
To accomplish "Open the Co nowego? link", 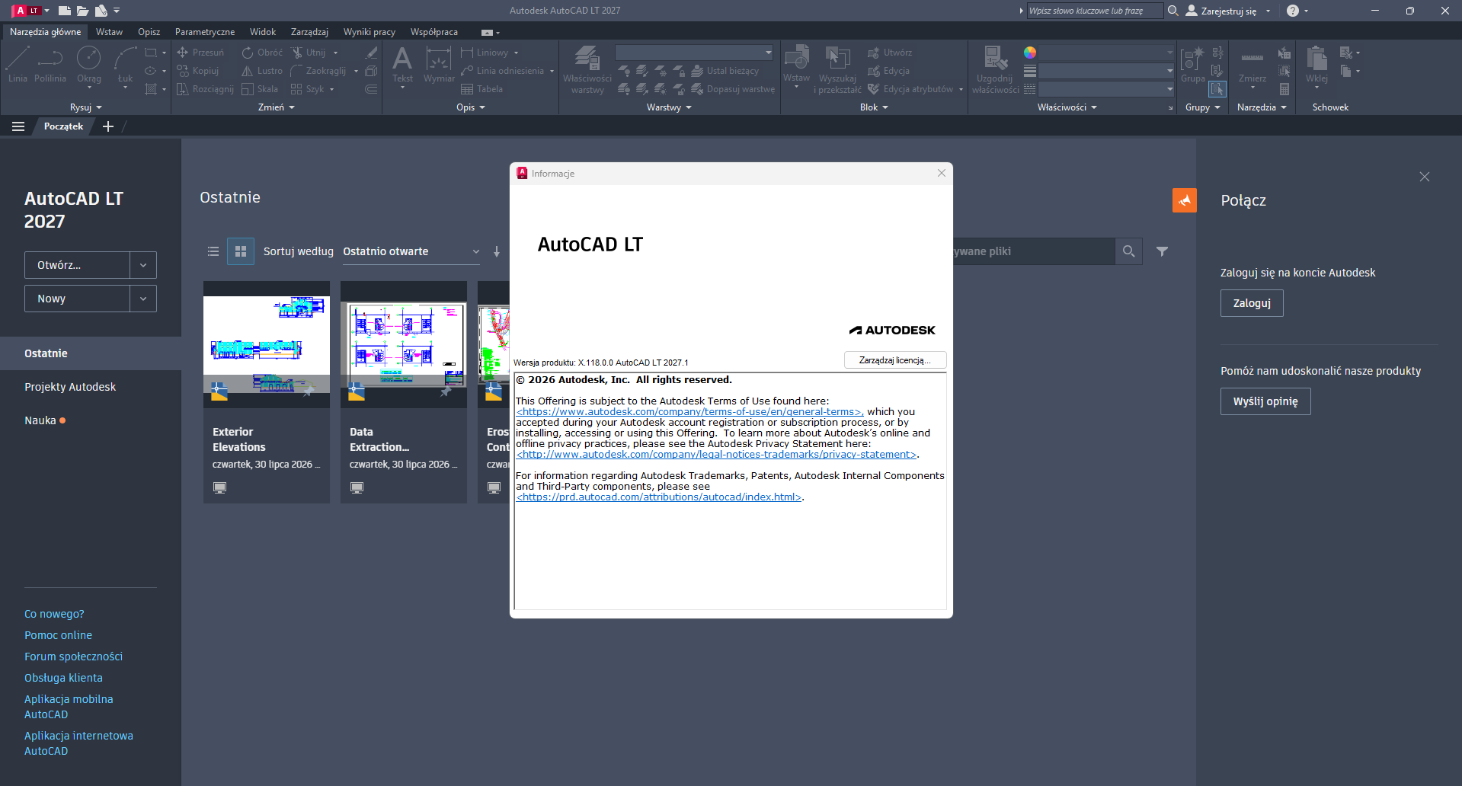I will point(54,614).
